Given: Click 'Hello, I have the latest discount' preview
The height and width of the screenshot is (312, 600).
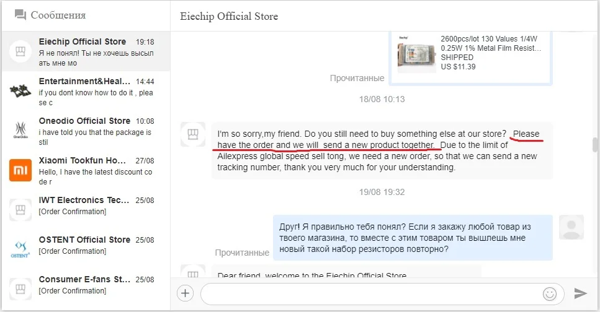Looking at the screenshot, I should [x=96, y=177].
